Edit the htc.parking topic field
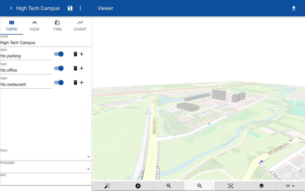Viewport: 305px width, 191px height. [x=26, y=56]
